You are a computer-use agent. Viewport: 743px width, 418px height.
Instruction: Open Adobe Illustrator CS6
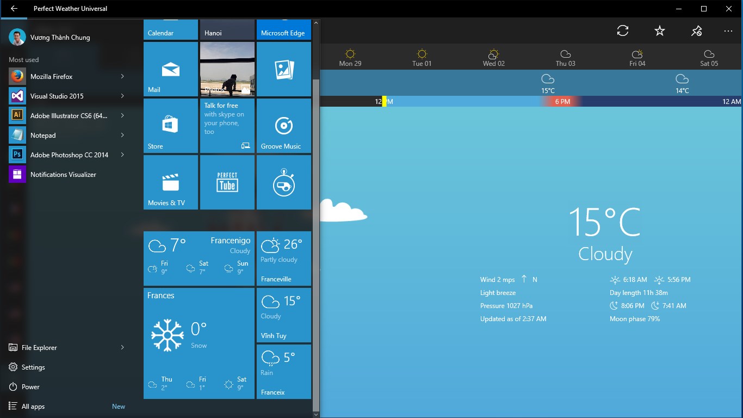click(67, 115)
